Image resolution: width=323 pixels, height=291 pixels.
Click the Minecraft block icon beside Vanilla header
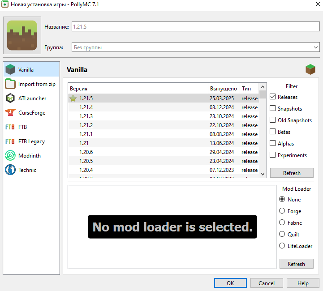[310, 69]
